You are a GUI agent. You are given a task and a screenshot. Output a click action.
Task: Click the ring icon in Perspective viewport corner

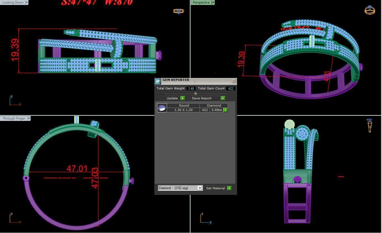point(370,10)
